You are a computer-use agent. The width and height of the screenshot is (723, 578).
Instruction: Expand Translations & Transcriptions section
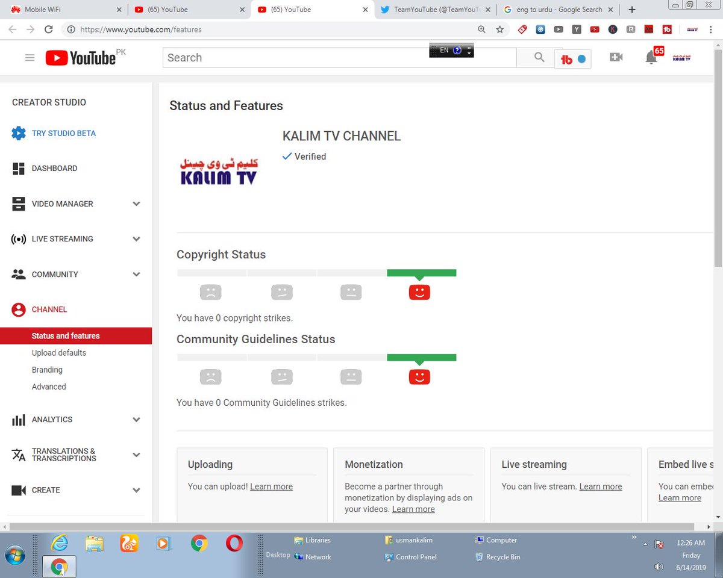(x=137, y=455)
